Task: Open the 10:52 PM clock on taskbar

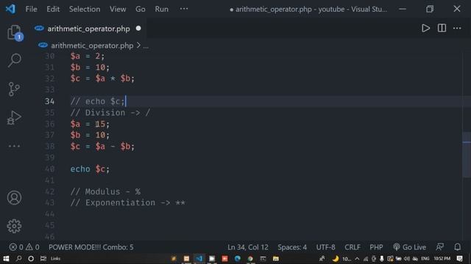Action: [x=442, y=259]
